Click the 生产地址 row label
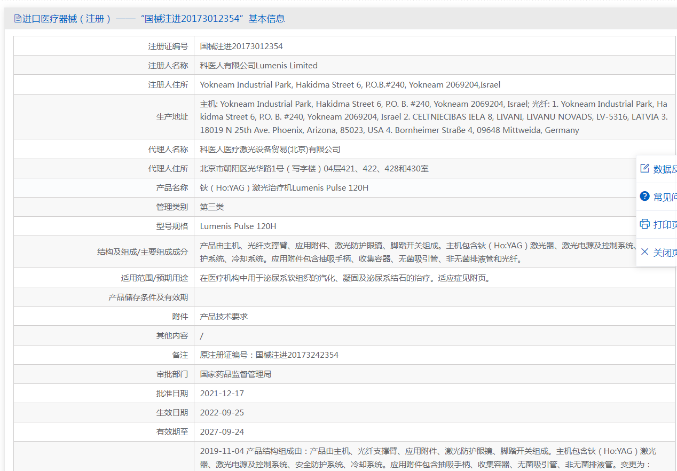677x471 pixels. coord(172,117)
